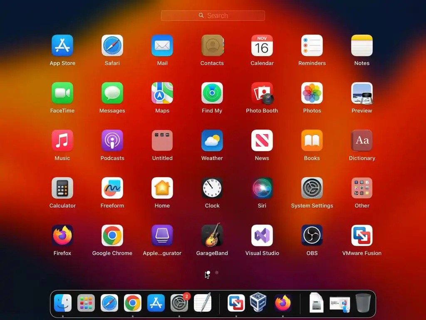This screenshot has height=320, width=426.
Task: Open System Settings from Launchpad grid
Action: [x=312, y=188]
